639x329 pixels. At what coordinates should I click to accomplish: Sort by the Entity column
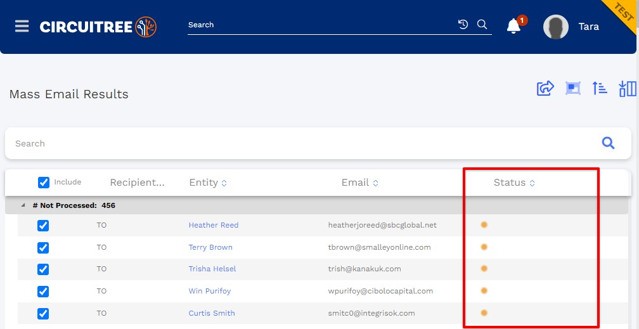tap(208, 183)
